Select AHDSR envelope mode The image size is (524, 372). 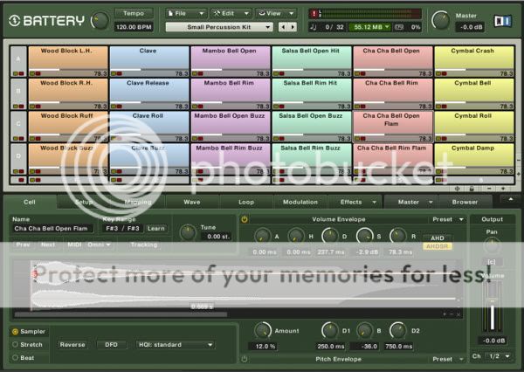pyautogui.click(x=438, y=246)
